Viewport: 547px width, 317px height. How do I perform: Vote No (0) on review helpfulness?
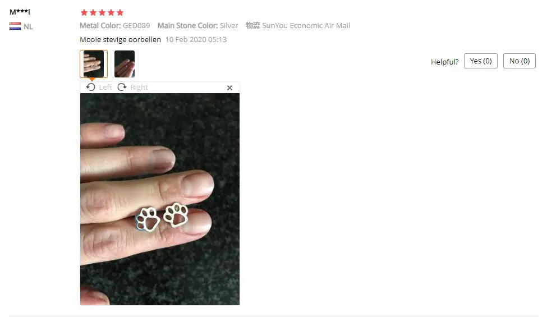click(519, 61)
